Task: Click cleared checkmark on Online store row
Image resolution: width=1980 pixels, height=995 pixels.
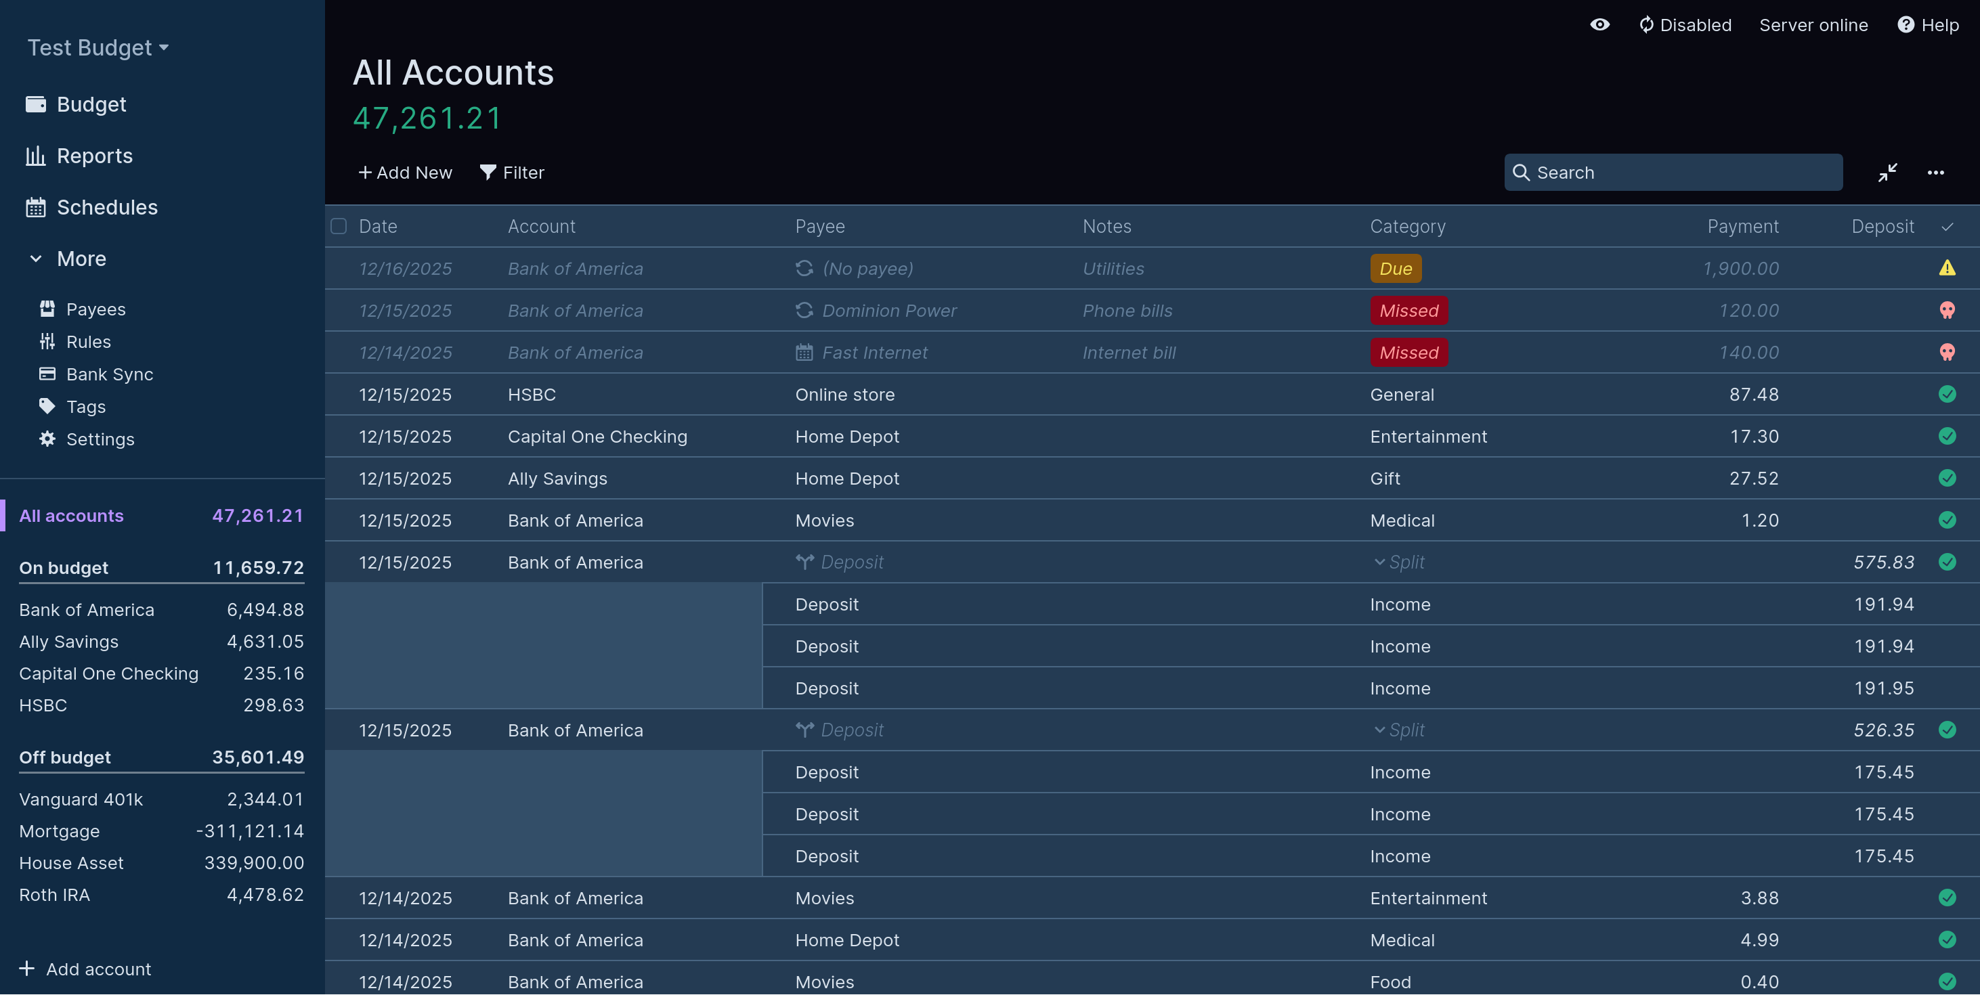Action: (x=1946, y=394)
